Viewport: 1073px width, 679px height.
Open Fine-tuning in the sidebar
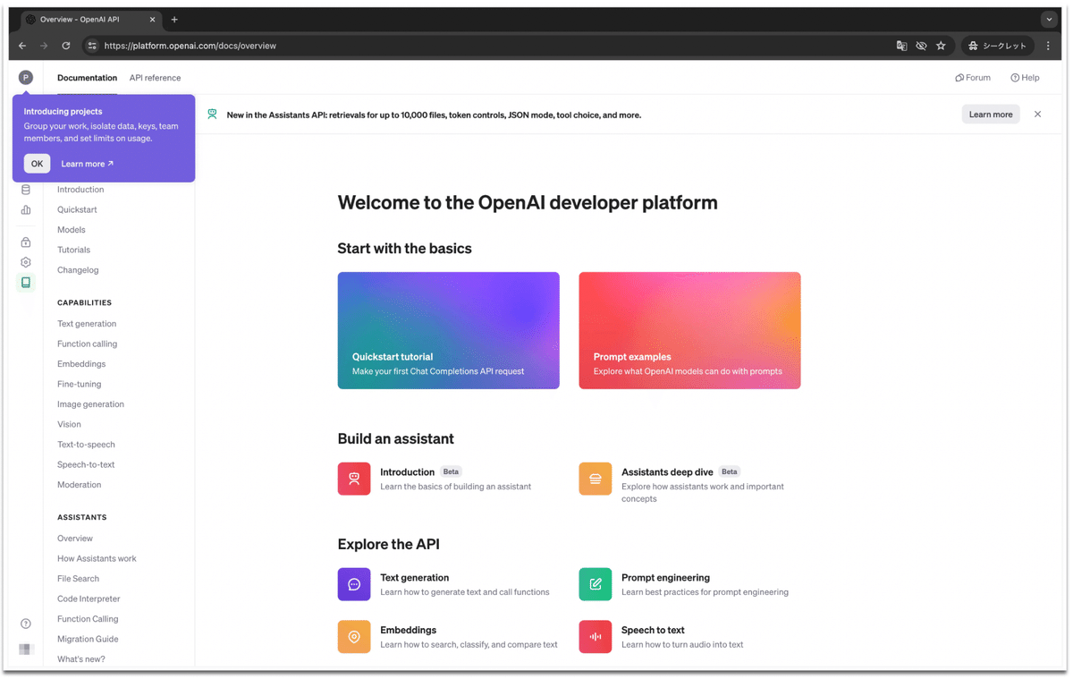tap(79, 385)
